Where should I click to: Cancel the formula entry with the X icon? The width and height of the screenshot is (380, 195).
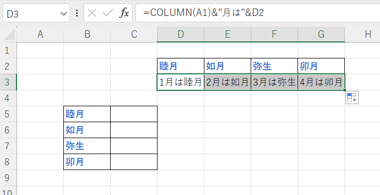[92, 13]
